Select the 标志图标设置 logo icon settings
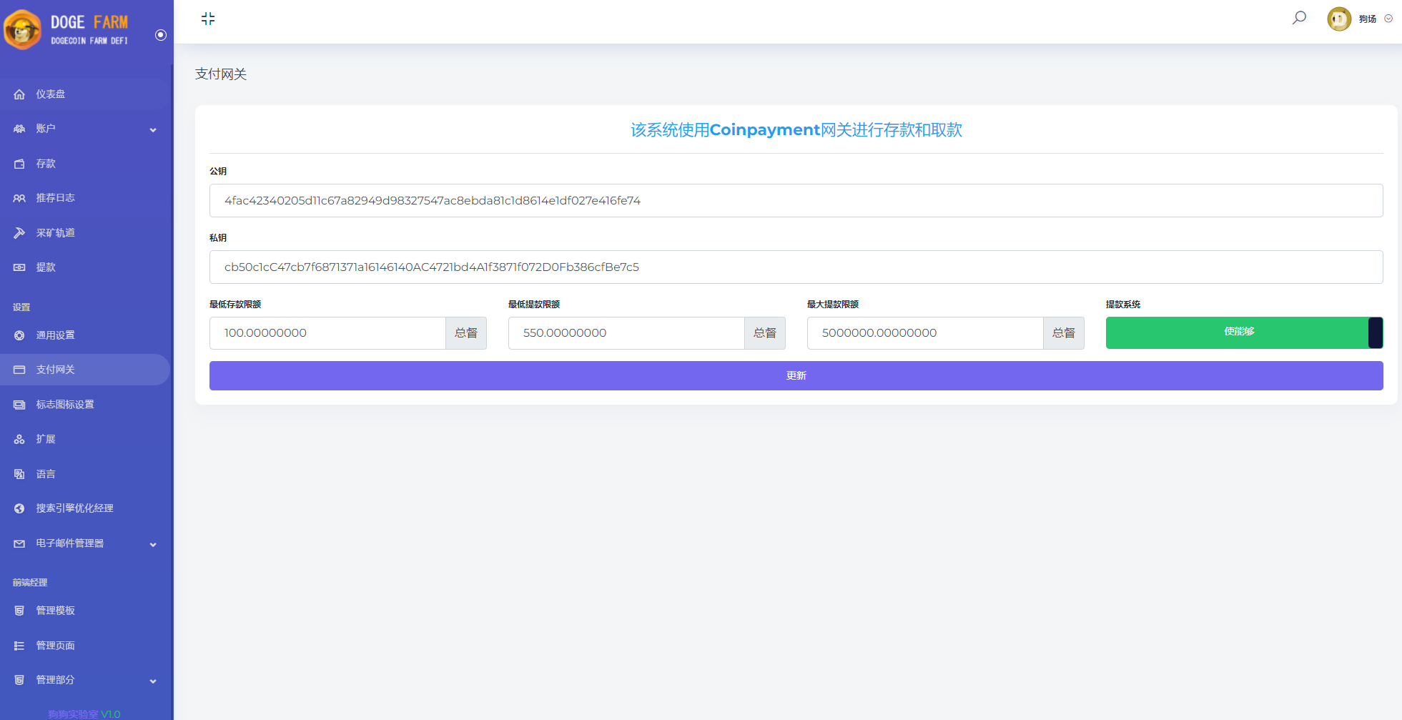Viewport: 1402px width, 720px height. (x=19, y=404)
